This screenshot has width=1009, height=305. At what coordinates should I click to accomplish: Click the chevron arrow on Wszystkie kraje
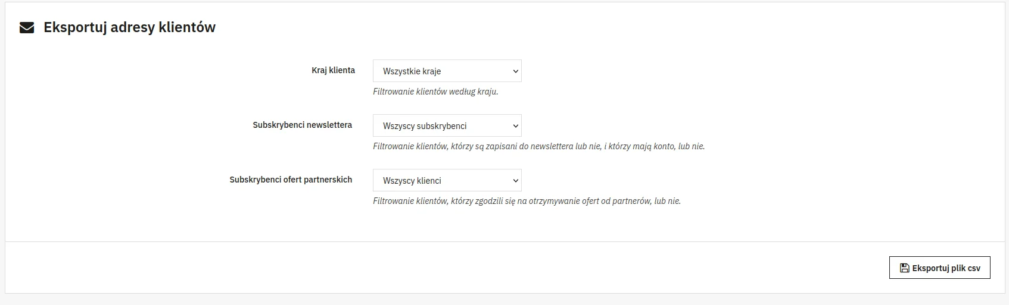(x=515, y=71)
